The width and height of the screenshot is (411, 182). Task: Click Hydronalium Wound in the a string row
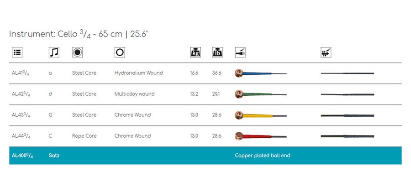click(x=138, y=73)
